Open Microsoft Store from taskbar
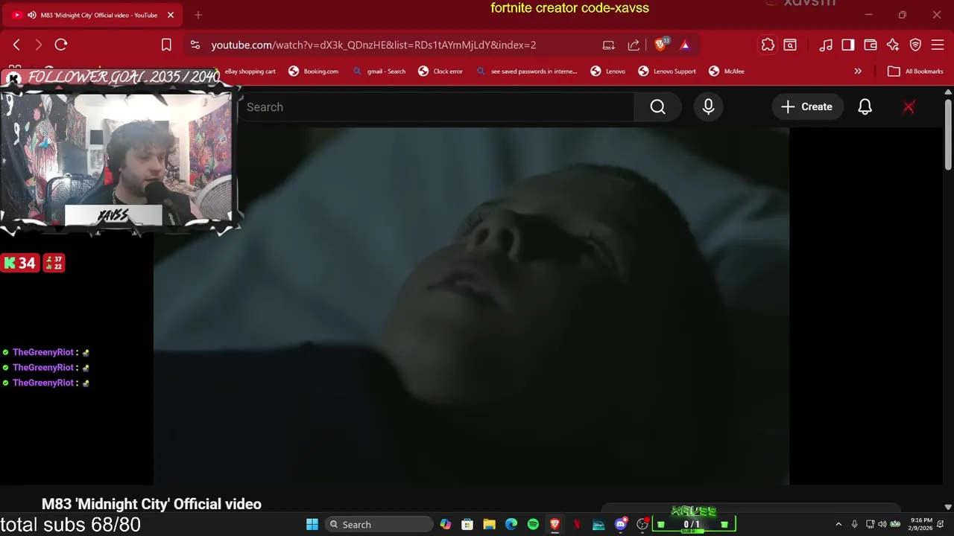Image resolution: width=954 pixels, height=536 pixels. [467, 524]
